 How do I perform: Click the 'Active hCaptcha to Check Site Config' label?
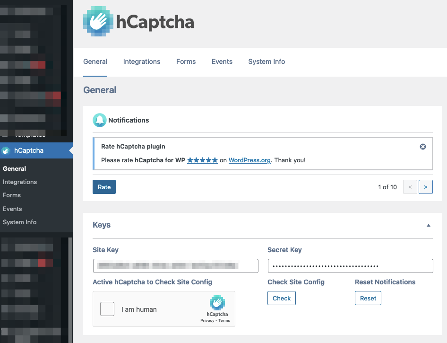point(153,282)
